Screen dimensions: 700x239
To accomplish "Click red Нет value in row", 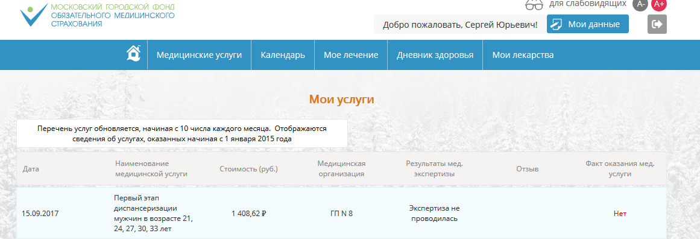I will (620, 214).
